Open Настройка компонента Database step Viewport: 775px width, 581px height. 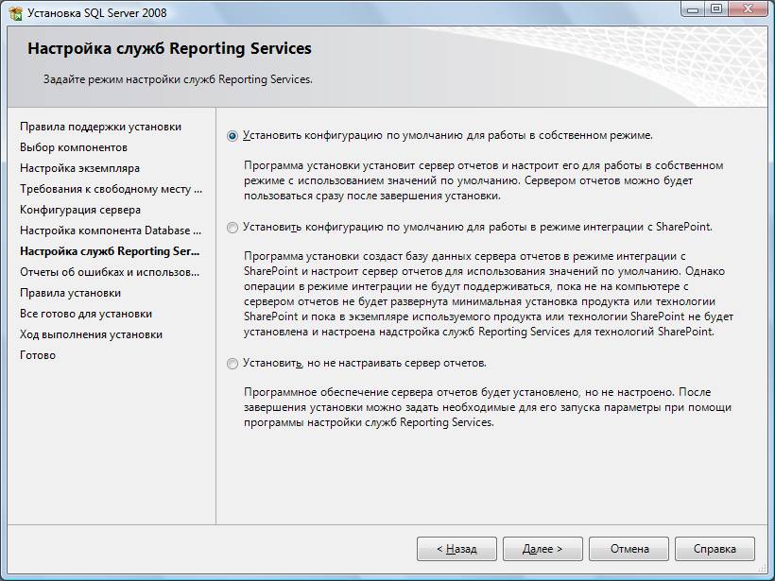pos(111,231)
